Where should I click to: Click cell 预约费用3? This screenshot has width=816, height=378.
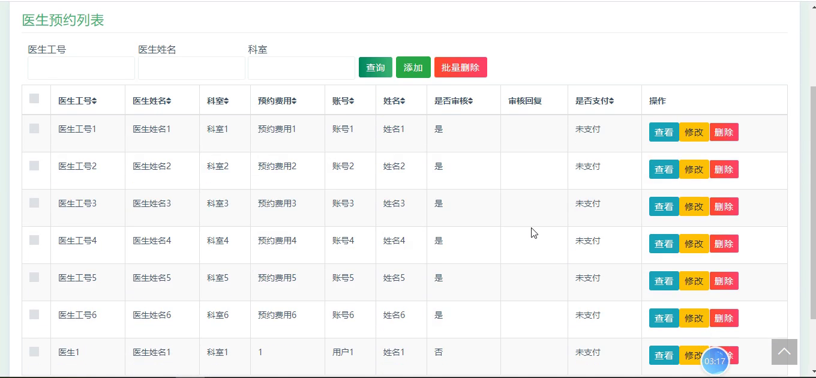click(x=277, y=203)
